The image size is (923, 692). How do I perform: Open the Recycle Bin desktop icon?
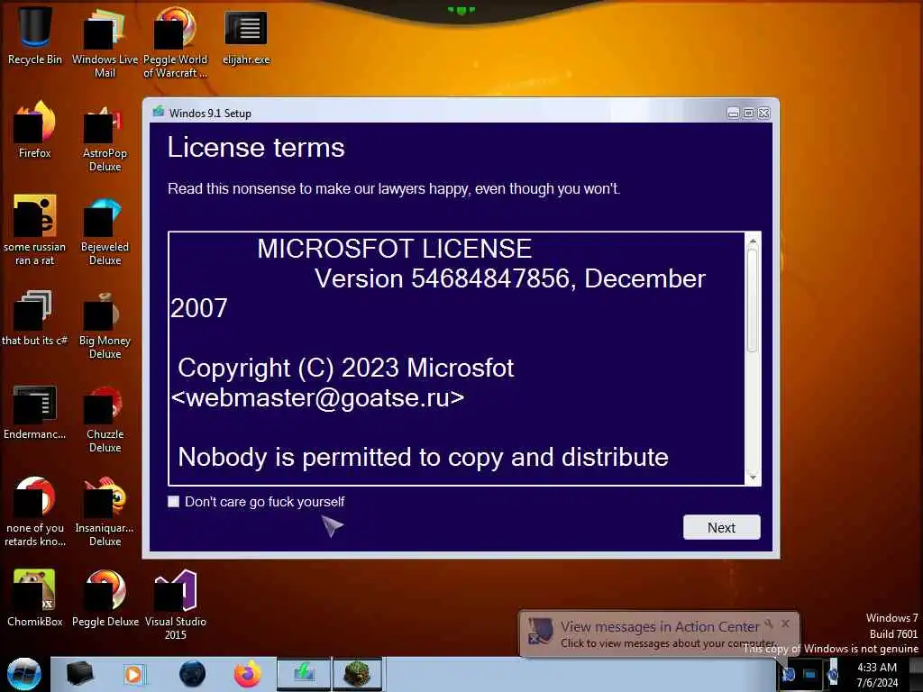pos(34,36)
